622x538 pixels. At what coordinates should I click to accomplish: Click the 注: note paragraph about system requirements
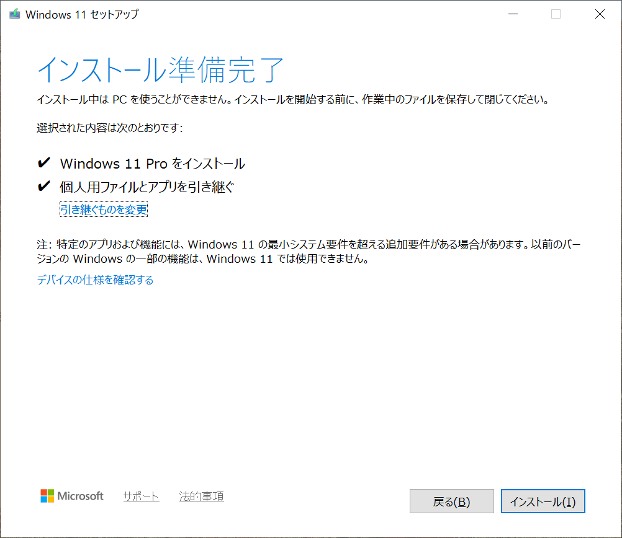click(309, 252)
